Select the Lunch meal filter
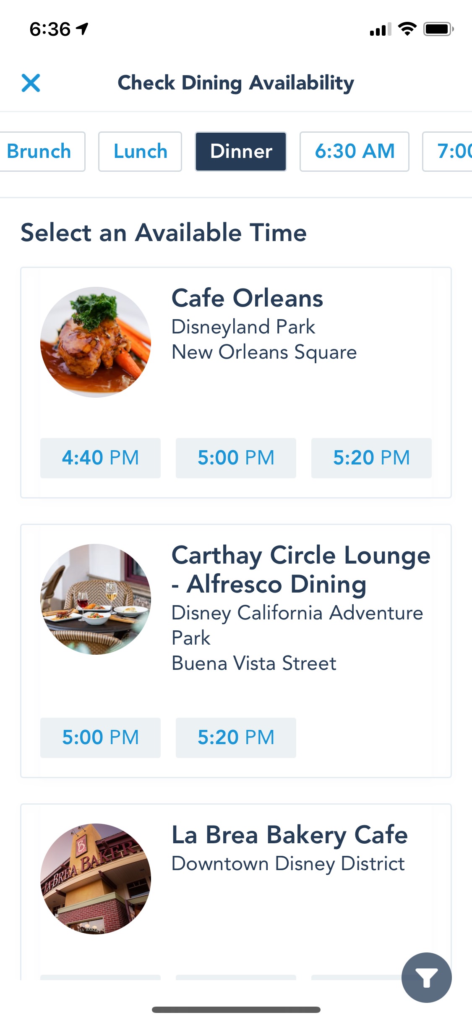This screenshot has height=1023, width=472. pyautogui.click(x=140, y=152)
